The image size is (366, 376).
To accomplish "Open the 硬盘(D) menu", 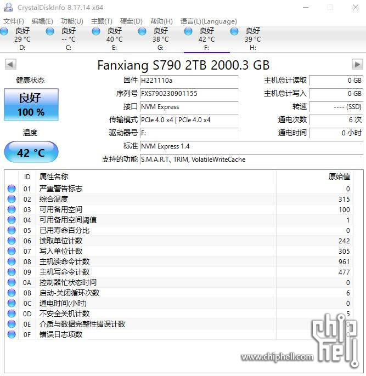I will point(131,21).
